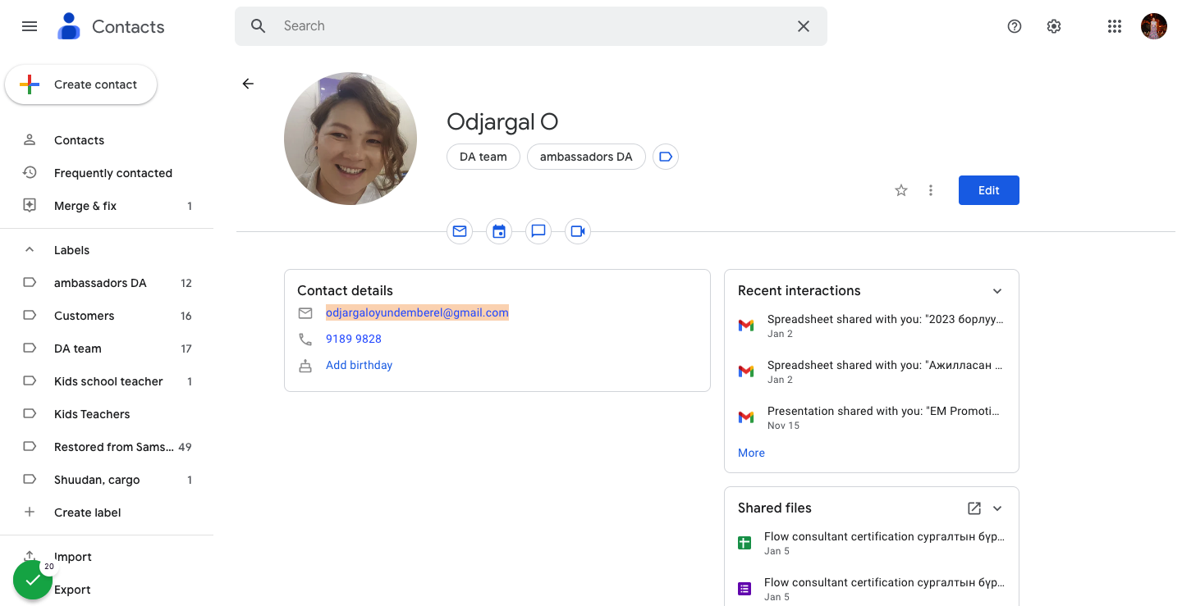
Task: Open the Google apps grid launcher
Action: pos(1114,26)
